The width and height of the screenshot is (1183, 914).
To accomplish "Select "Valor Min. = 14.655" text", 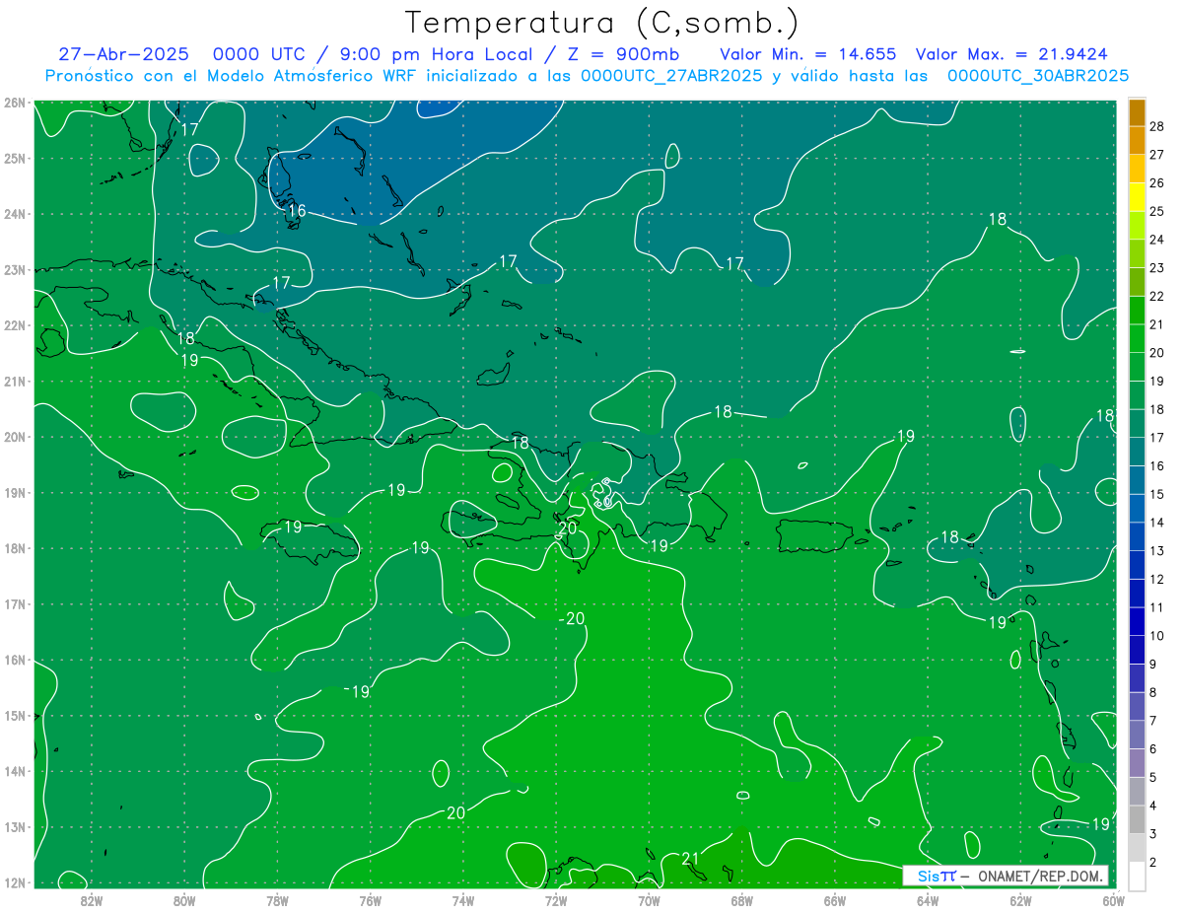I will click(x=808, y=54).
